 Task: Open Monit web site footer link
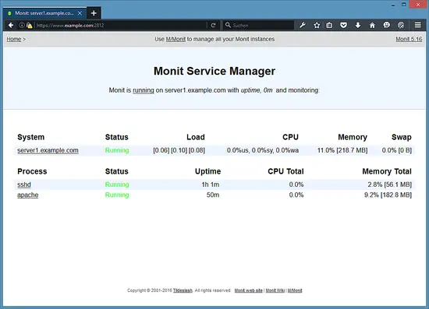248,290
